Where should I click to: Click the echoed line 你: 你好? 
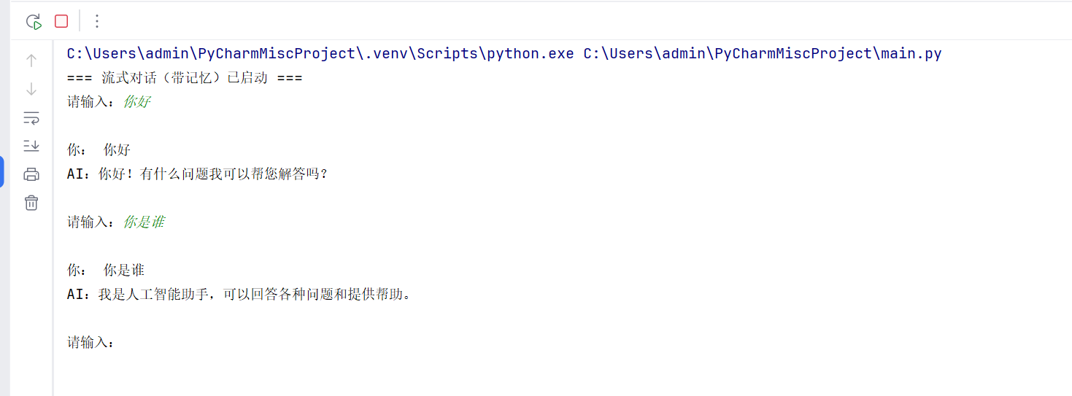coord(99,150)
